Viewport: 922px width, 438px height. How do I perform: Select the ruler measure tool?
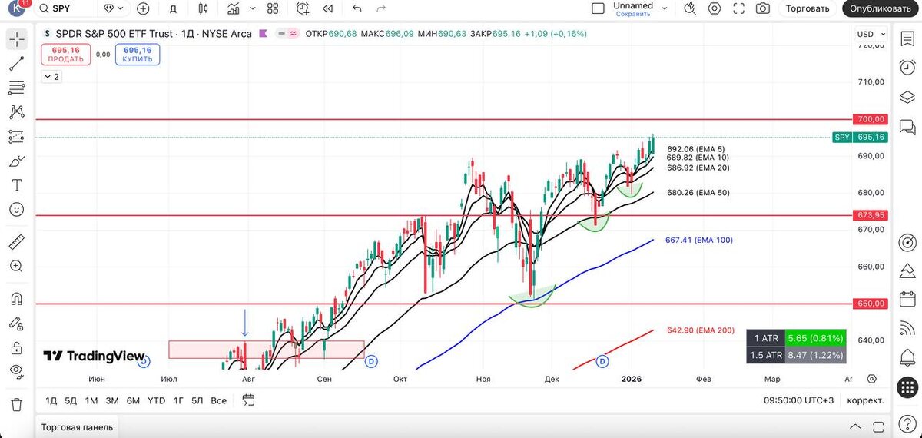17,242
